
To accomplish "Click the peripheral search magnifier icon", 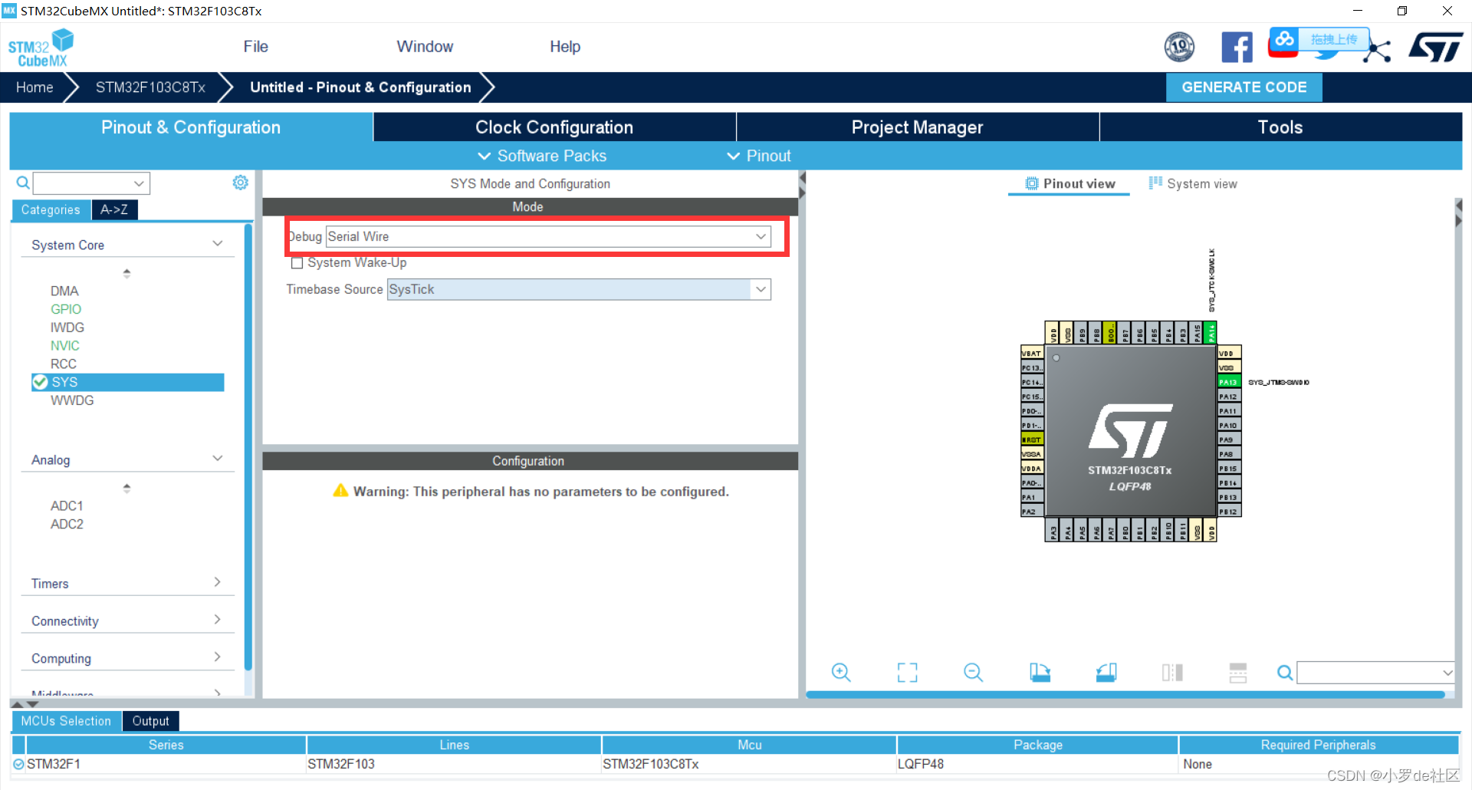I will (23, 183).
